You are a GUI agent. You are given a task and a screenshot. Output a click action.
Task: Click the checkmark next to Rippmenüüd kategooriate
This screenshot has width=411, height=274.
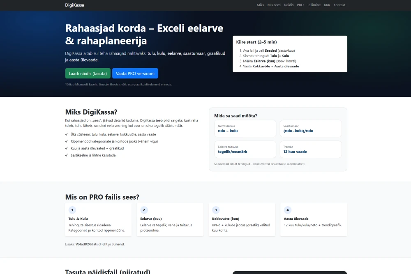(67, 141)
